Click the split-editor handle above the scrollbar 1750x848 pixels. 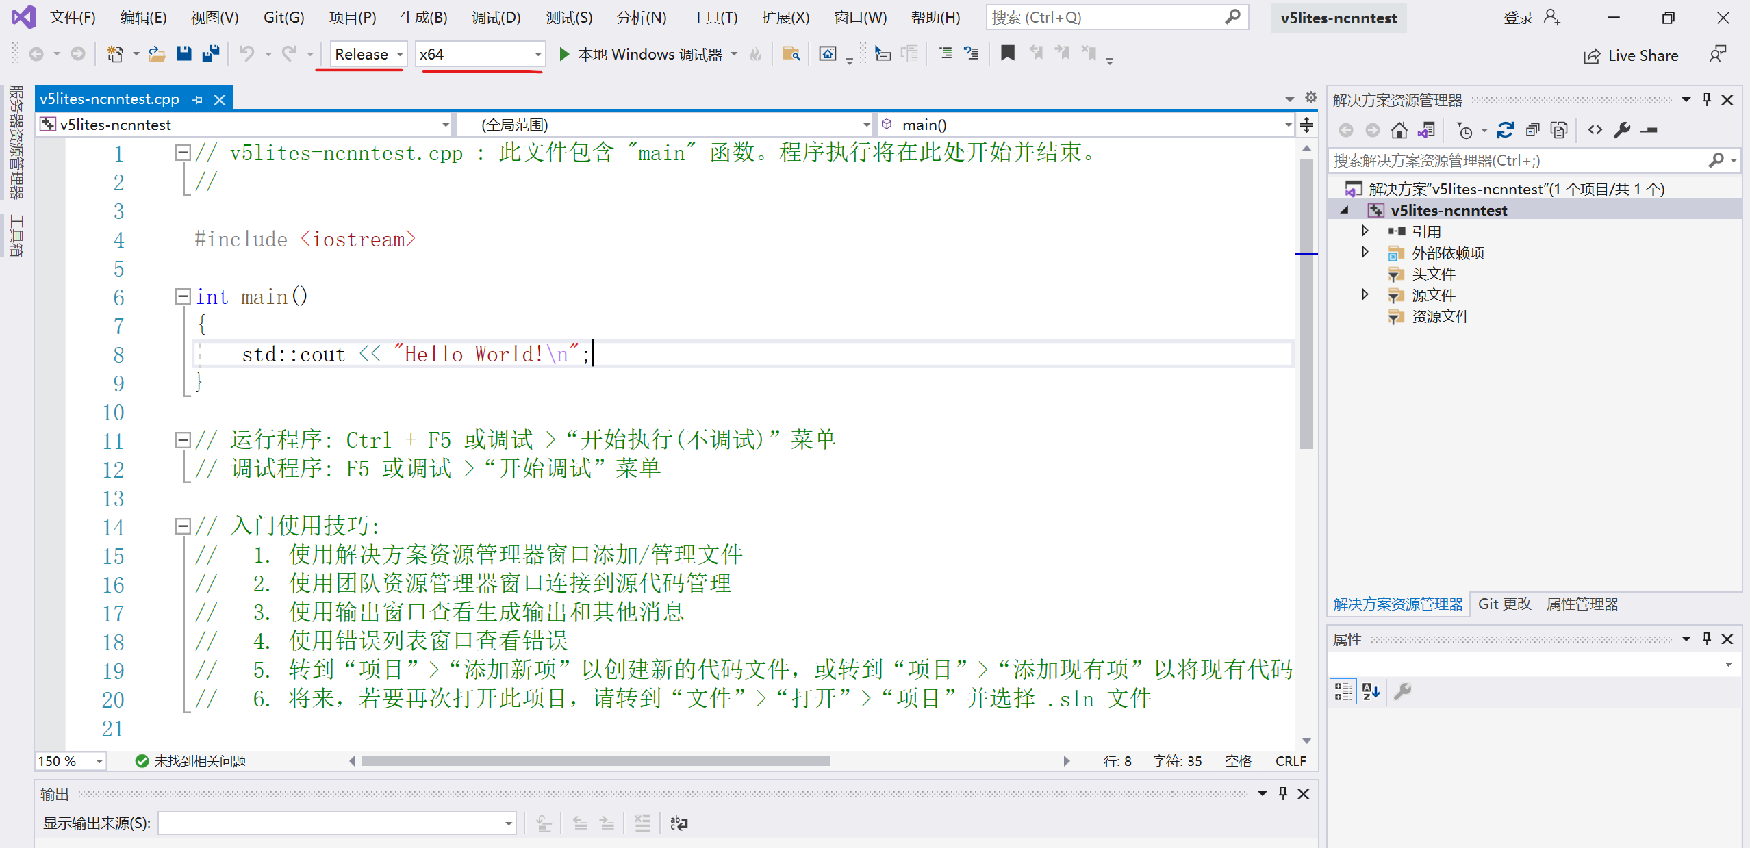click(1307, 125)
